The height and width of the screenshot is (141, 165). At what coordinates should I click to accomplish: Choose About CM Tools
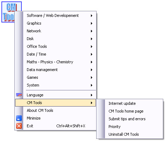(55, 110)
